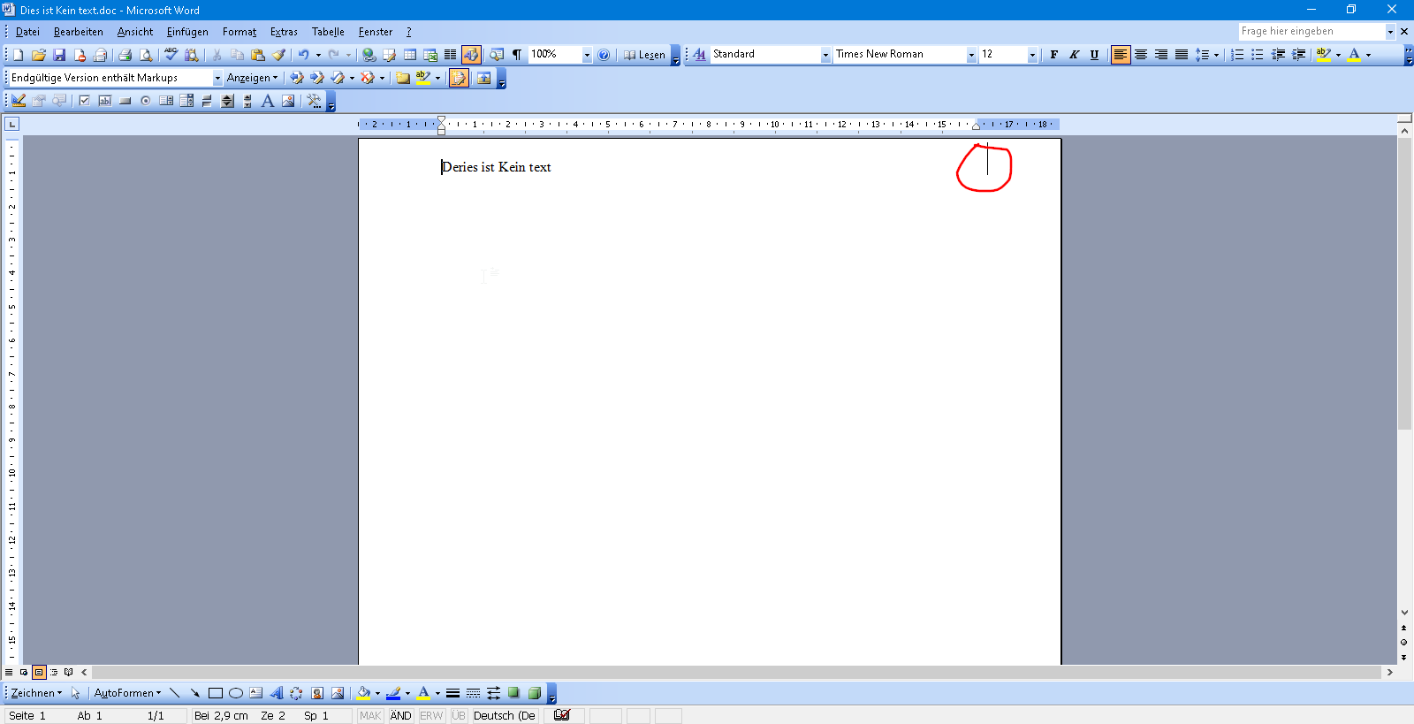The image size is (1414, 724).
Task: Justify the text (Blocksatz)
Action: (x=1182, y=55)
